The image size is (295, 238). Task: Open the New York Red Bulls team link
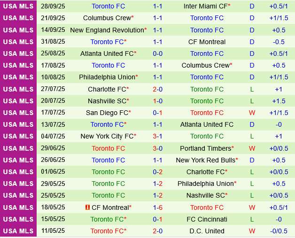pyautogui.click(x=205, y=160)
